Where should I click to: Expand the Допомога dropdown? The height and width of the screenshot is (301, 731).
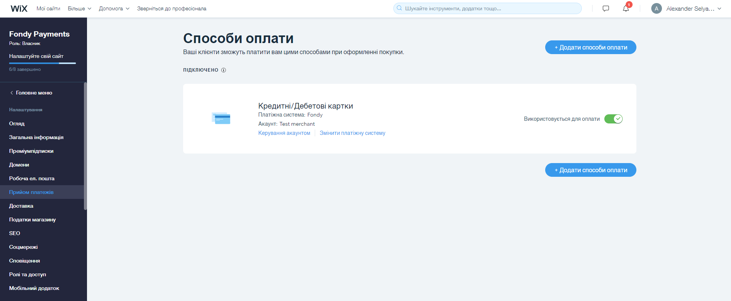tap(114, 8)
